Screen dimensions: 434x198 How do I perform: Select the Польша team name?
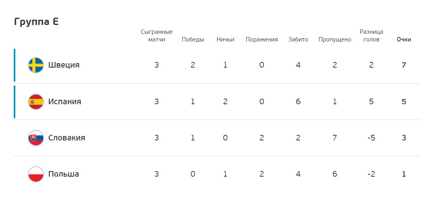(64, 174)
